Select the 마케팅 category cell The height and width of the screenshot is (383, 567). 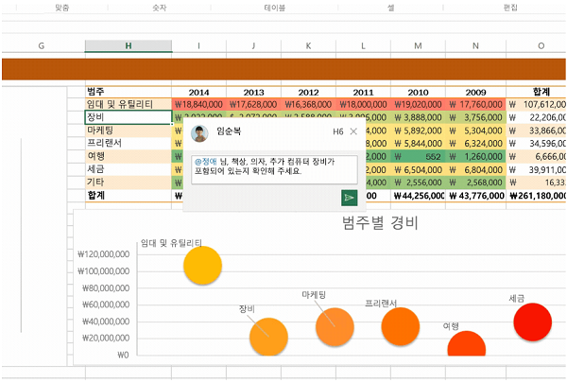point(129,131)
